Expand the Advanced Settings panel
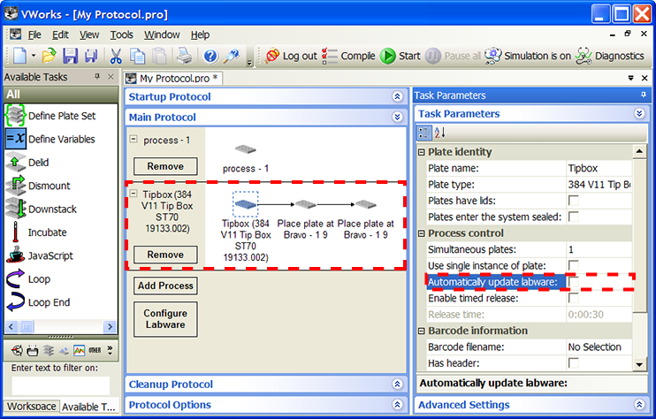This screenshot has width=656, height=419. point(638,406)
